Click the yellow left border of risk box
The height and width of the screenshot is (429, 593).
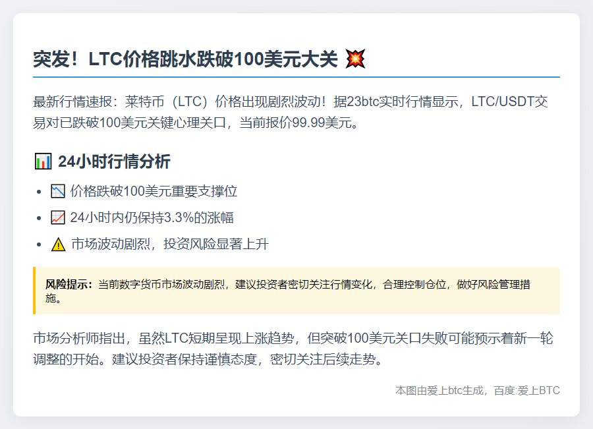click(x=34, y=291)
